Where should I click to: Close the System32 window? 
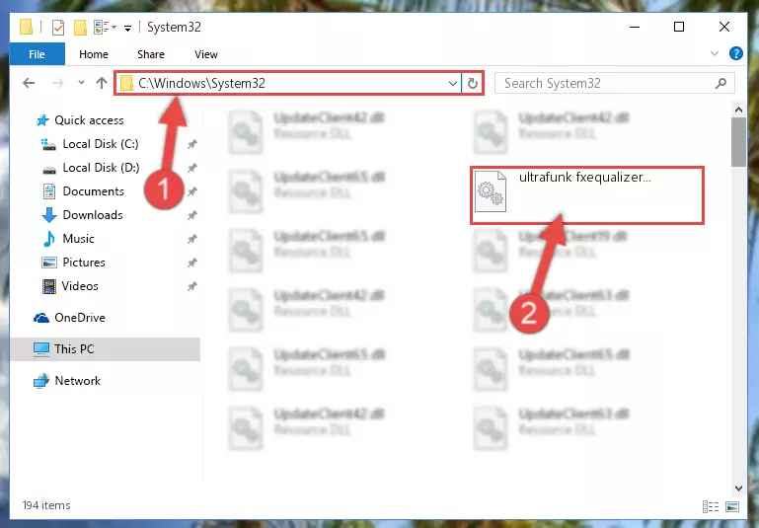(724, 27)
